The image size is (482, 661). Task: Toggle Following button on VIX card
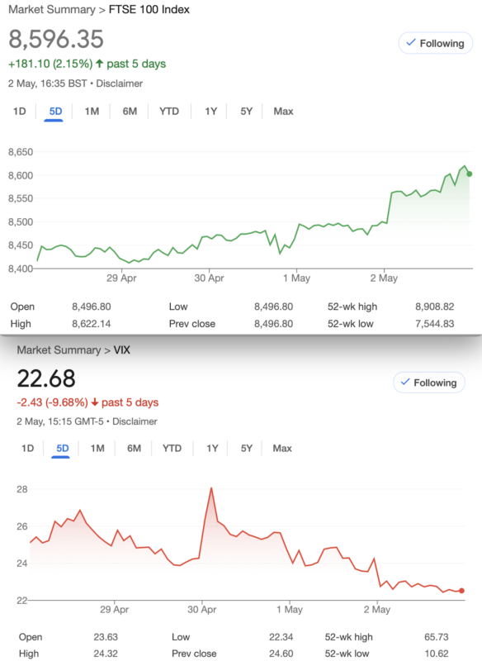pos(429,383)
